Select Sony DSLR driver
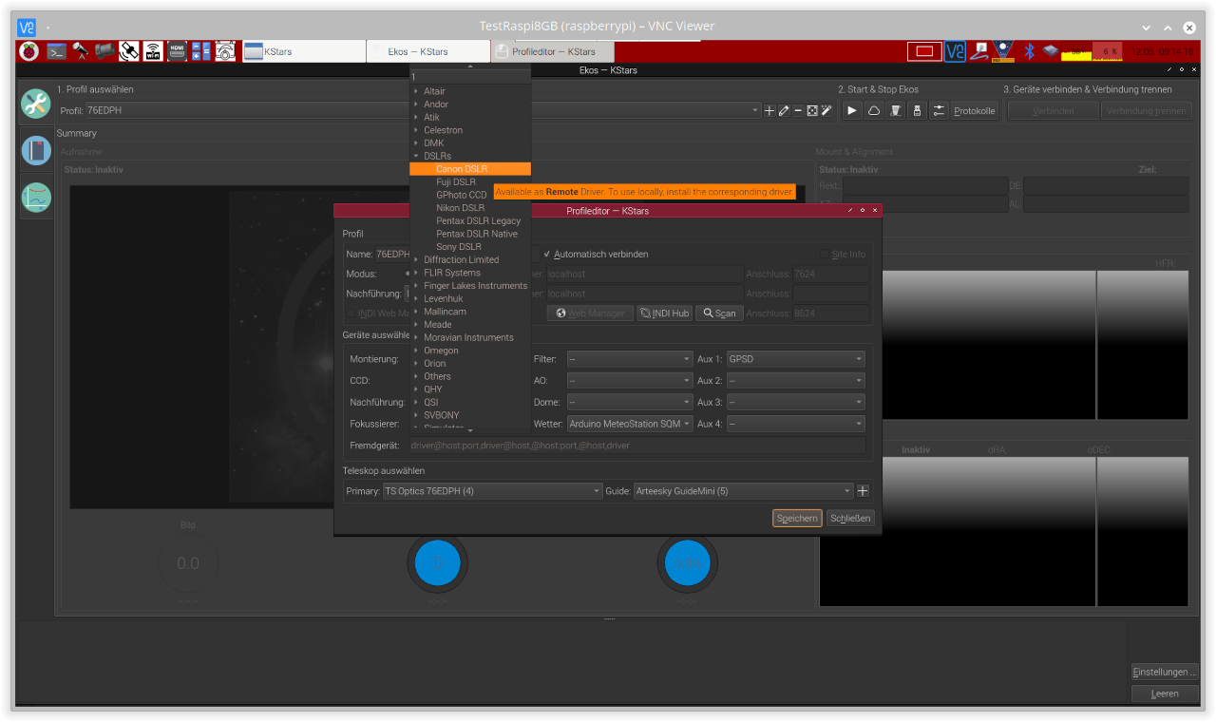 [x=470, y=247]
